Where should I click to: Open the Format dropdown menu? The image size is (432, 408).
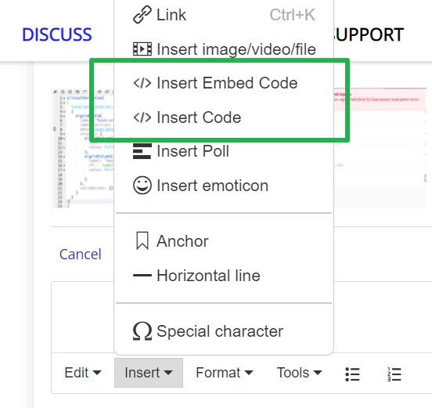[x=225, y=373]
